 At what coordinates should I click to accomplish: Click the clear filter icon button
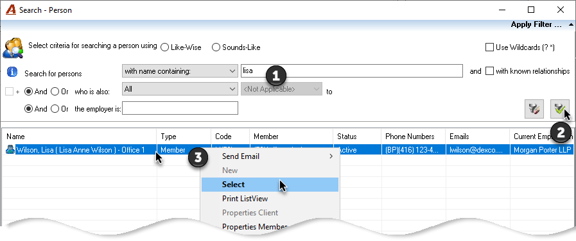coord(534,109)
